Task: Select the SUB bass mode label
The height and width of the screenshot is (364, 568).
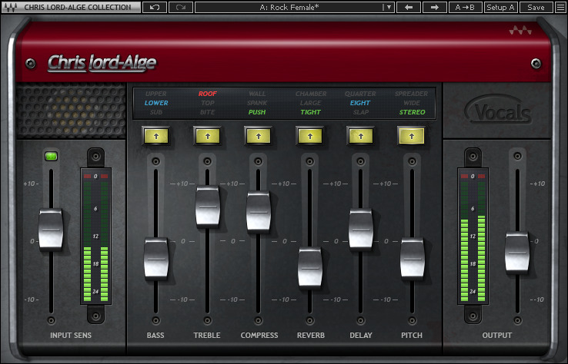Action: (x=156, y=112)
